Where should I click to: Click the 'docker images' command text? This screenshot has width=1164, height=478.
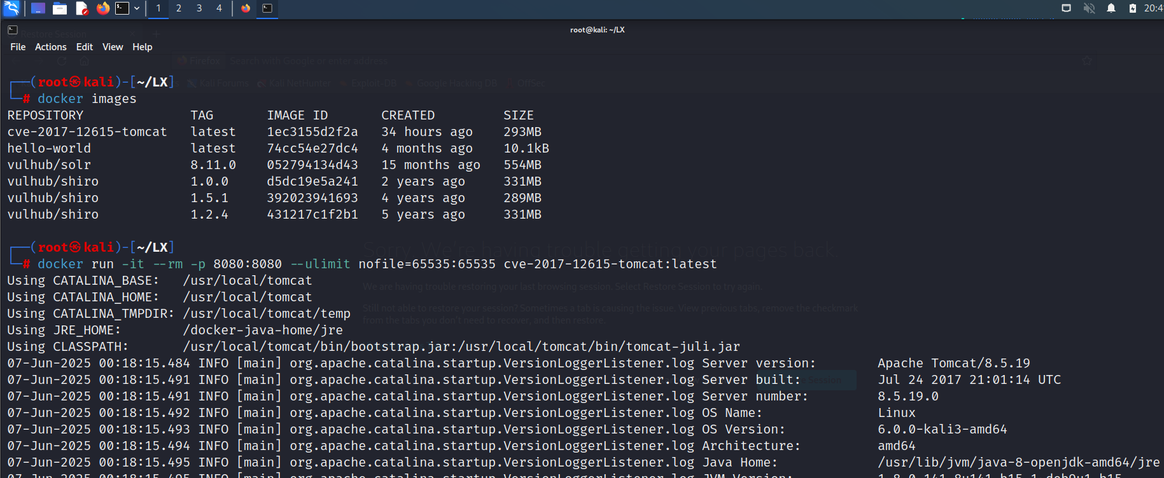[x=87, y=99]
